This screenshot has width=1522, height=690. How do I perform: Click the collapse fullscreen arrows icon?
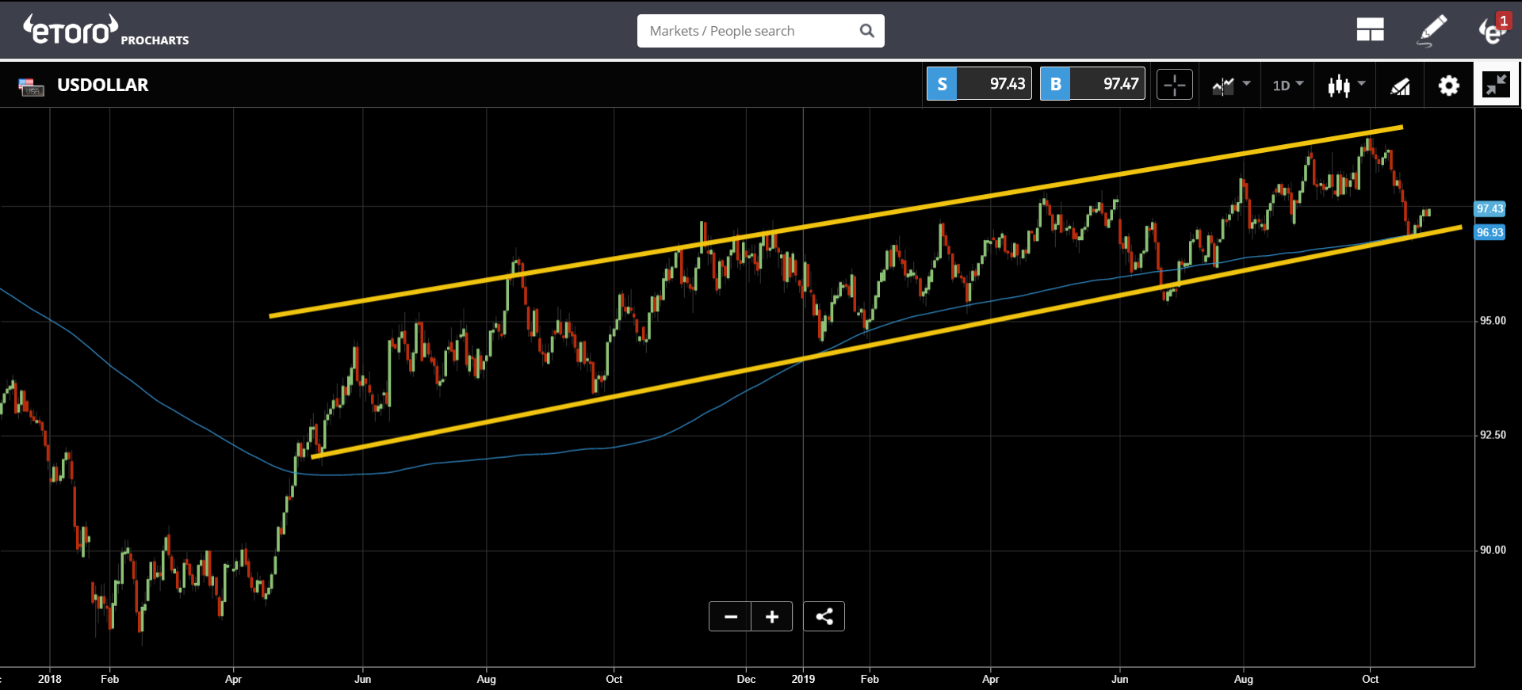[1496, 84]
